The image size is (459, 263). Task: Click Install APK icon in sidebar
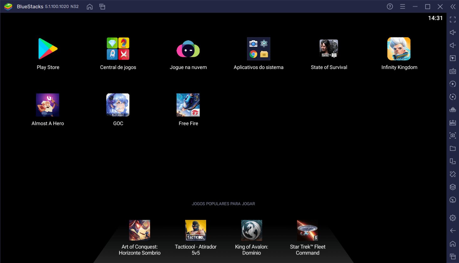click(453, 123)
